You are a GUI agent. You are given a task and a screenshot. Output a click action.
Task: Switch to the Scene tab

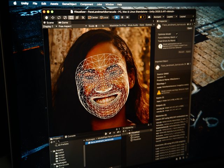(x=49, y=22)
